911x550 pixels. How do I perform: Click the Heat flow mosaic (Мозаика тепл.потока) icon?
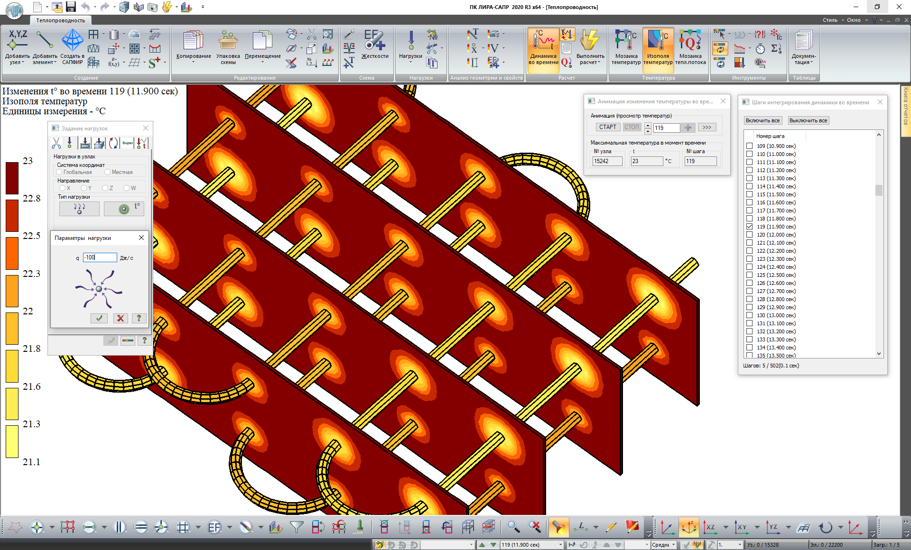click(690, 43)
